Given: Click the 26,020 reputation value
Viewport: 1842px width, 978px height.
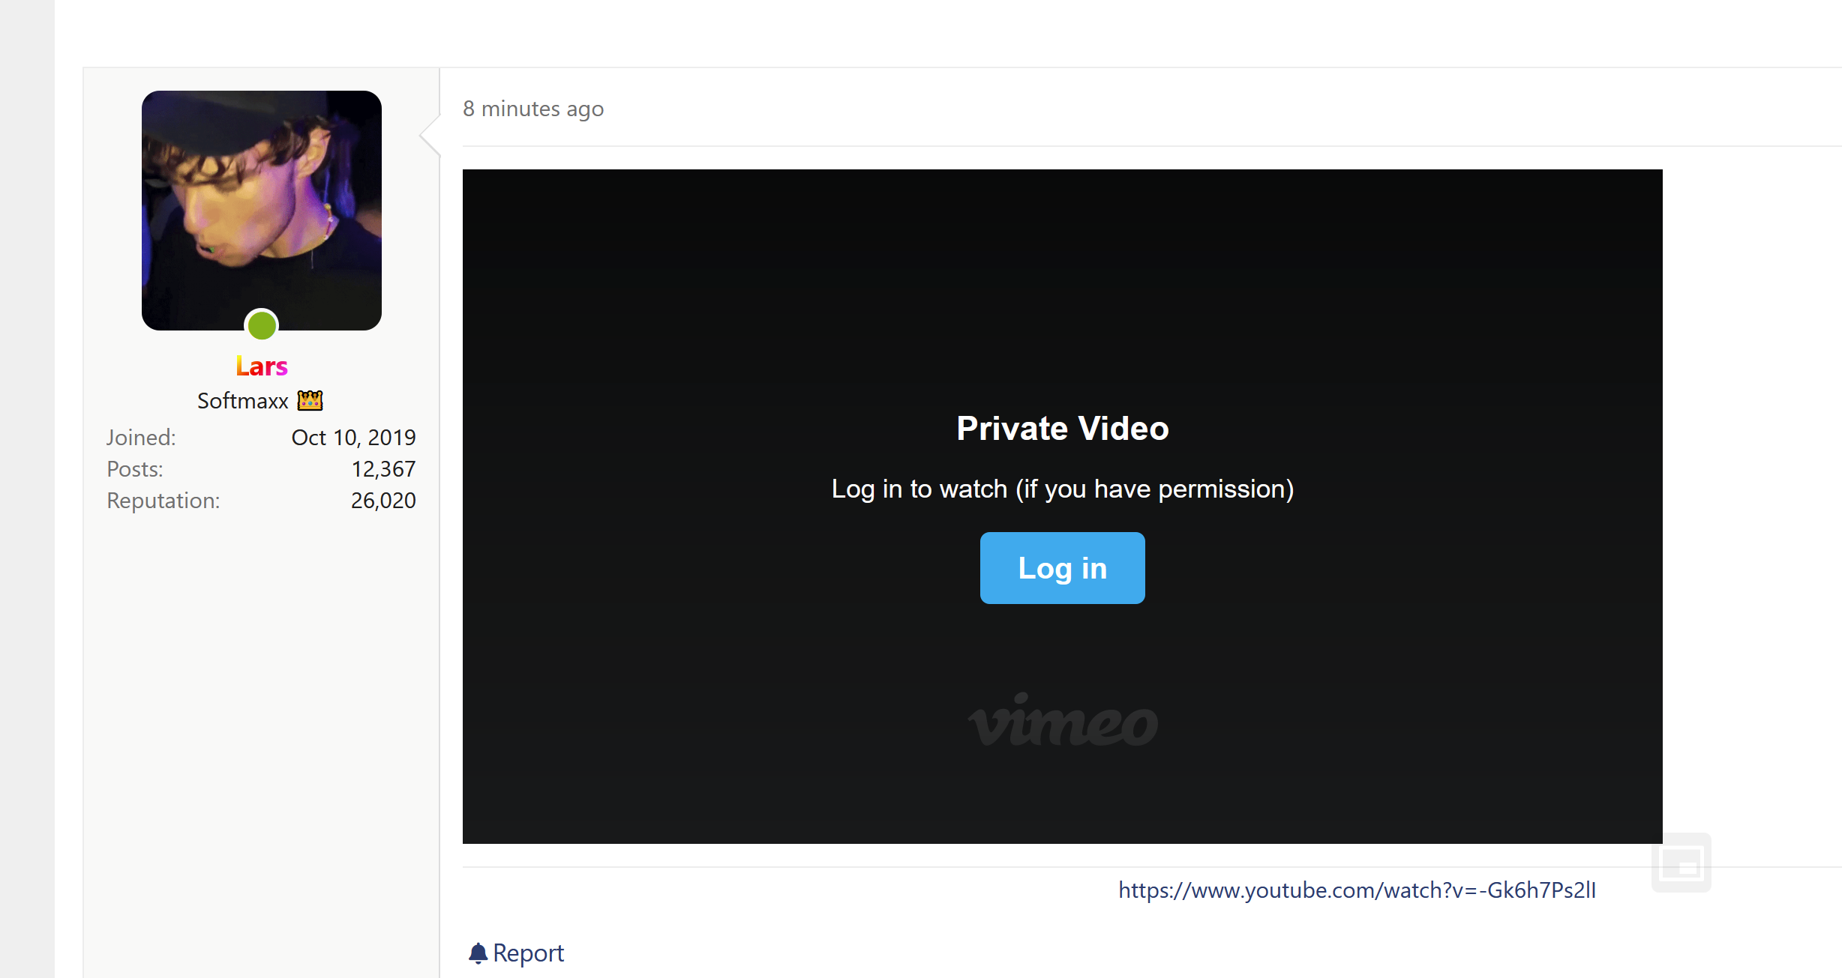Looking at the screenshot, I should point(383,501).
